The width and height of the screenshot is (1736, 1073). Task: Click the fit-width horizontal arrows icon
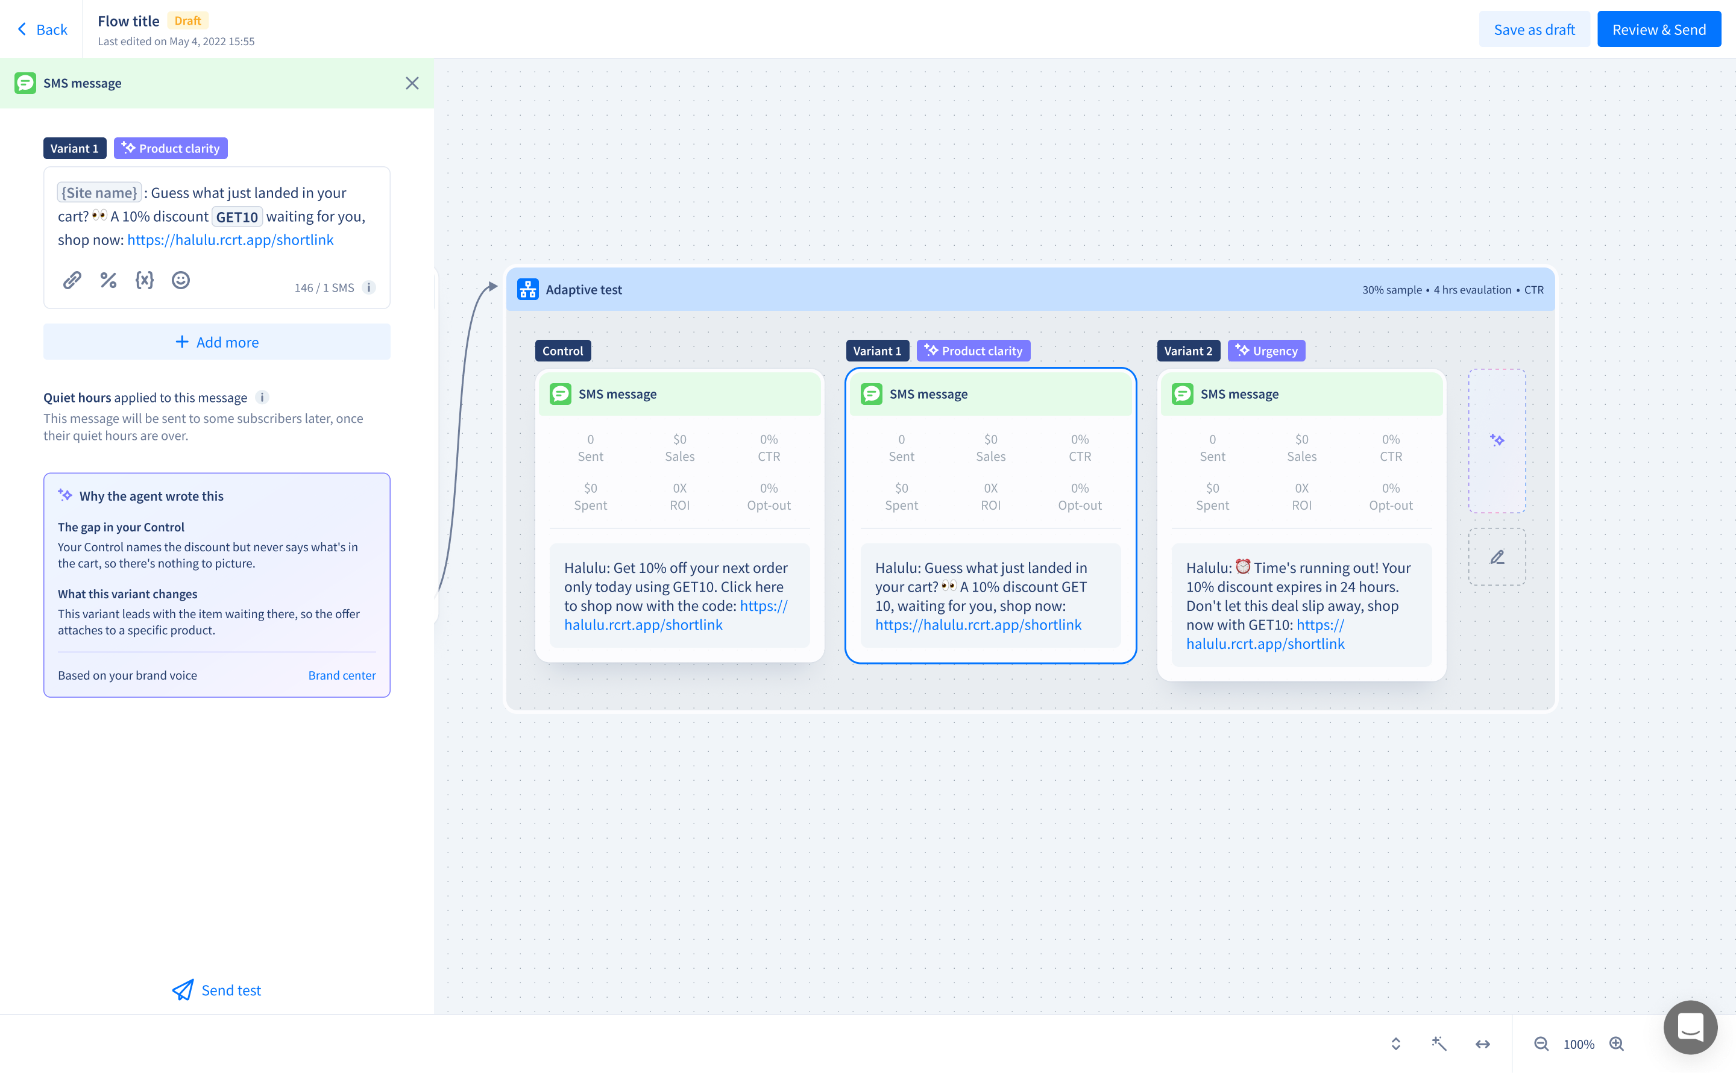(1482, 1044)
